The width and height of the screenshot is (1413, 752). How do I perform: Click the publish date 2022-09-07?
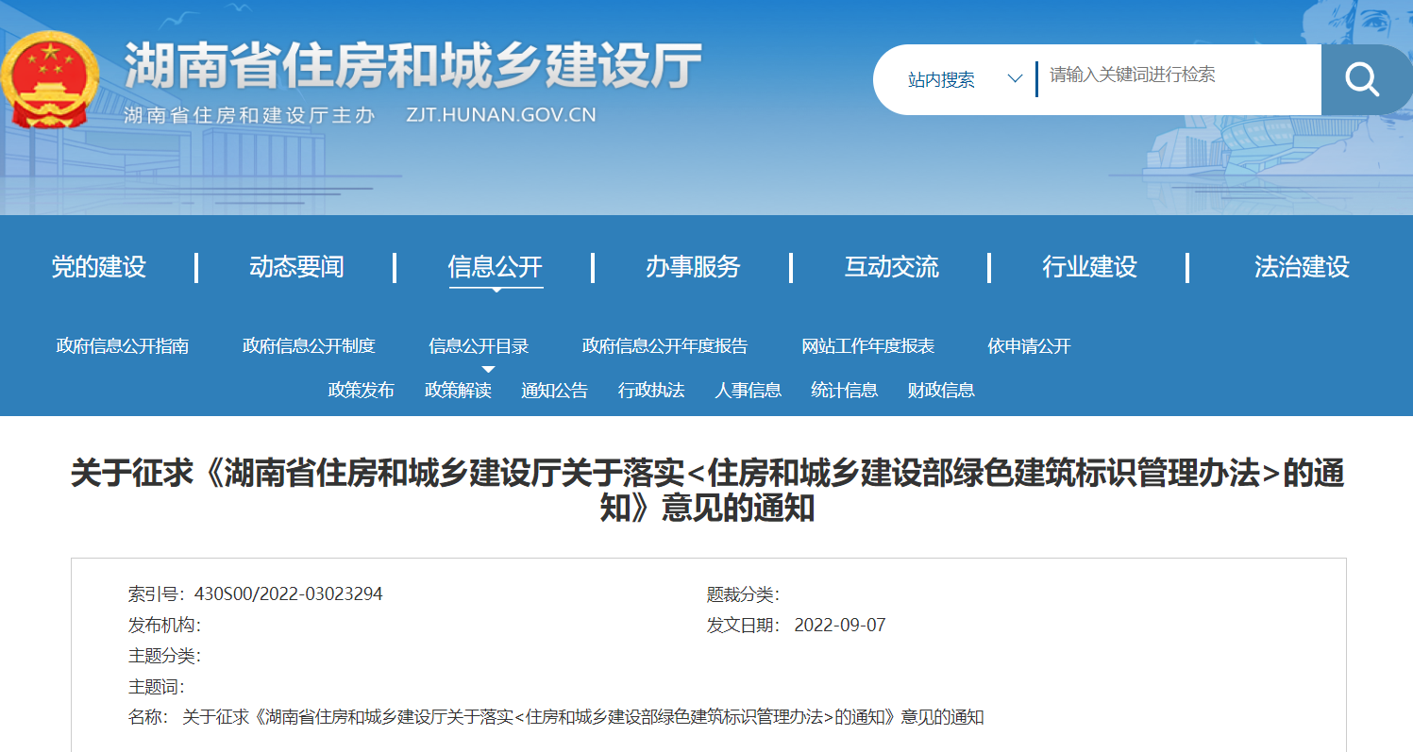[x=840, y=626]
